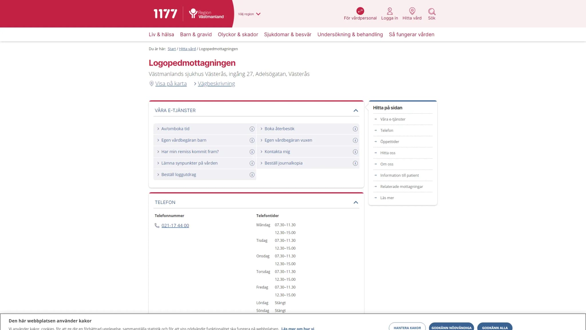Screen dimensions: 586x330
Task: Jump to Våra e-tjänster in sidebar
Action: [x=393, y=119]
